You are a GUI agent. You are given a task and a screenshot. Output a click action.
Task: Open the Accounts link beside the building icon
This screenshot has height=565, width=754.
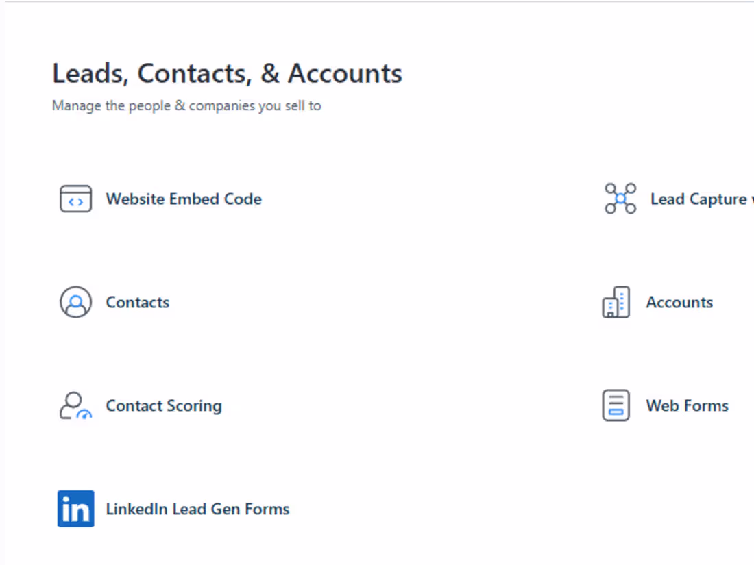[679, 303]
